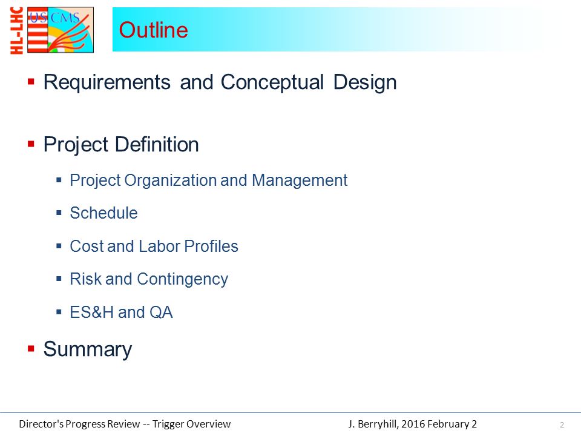Click the blue bullet beside ES&H and QA

(59, 312)
